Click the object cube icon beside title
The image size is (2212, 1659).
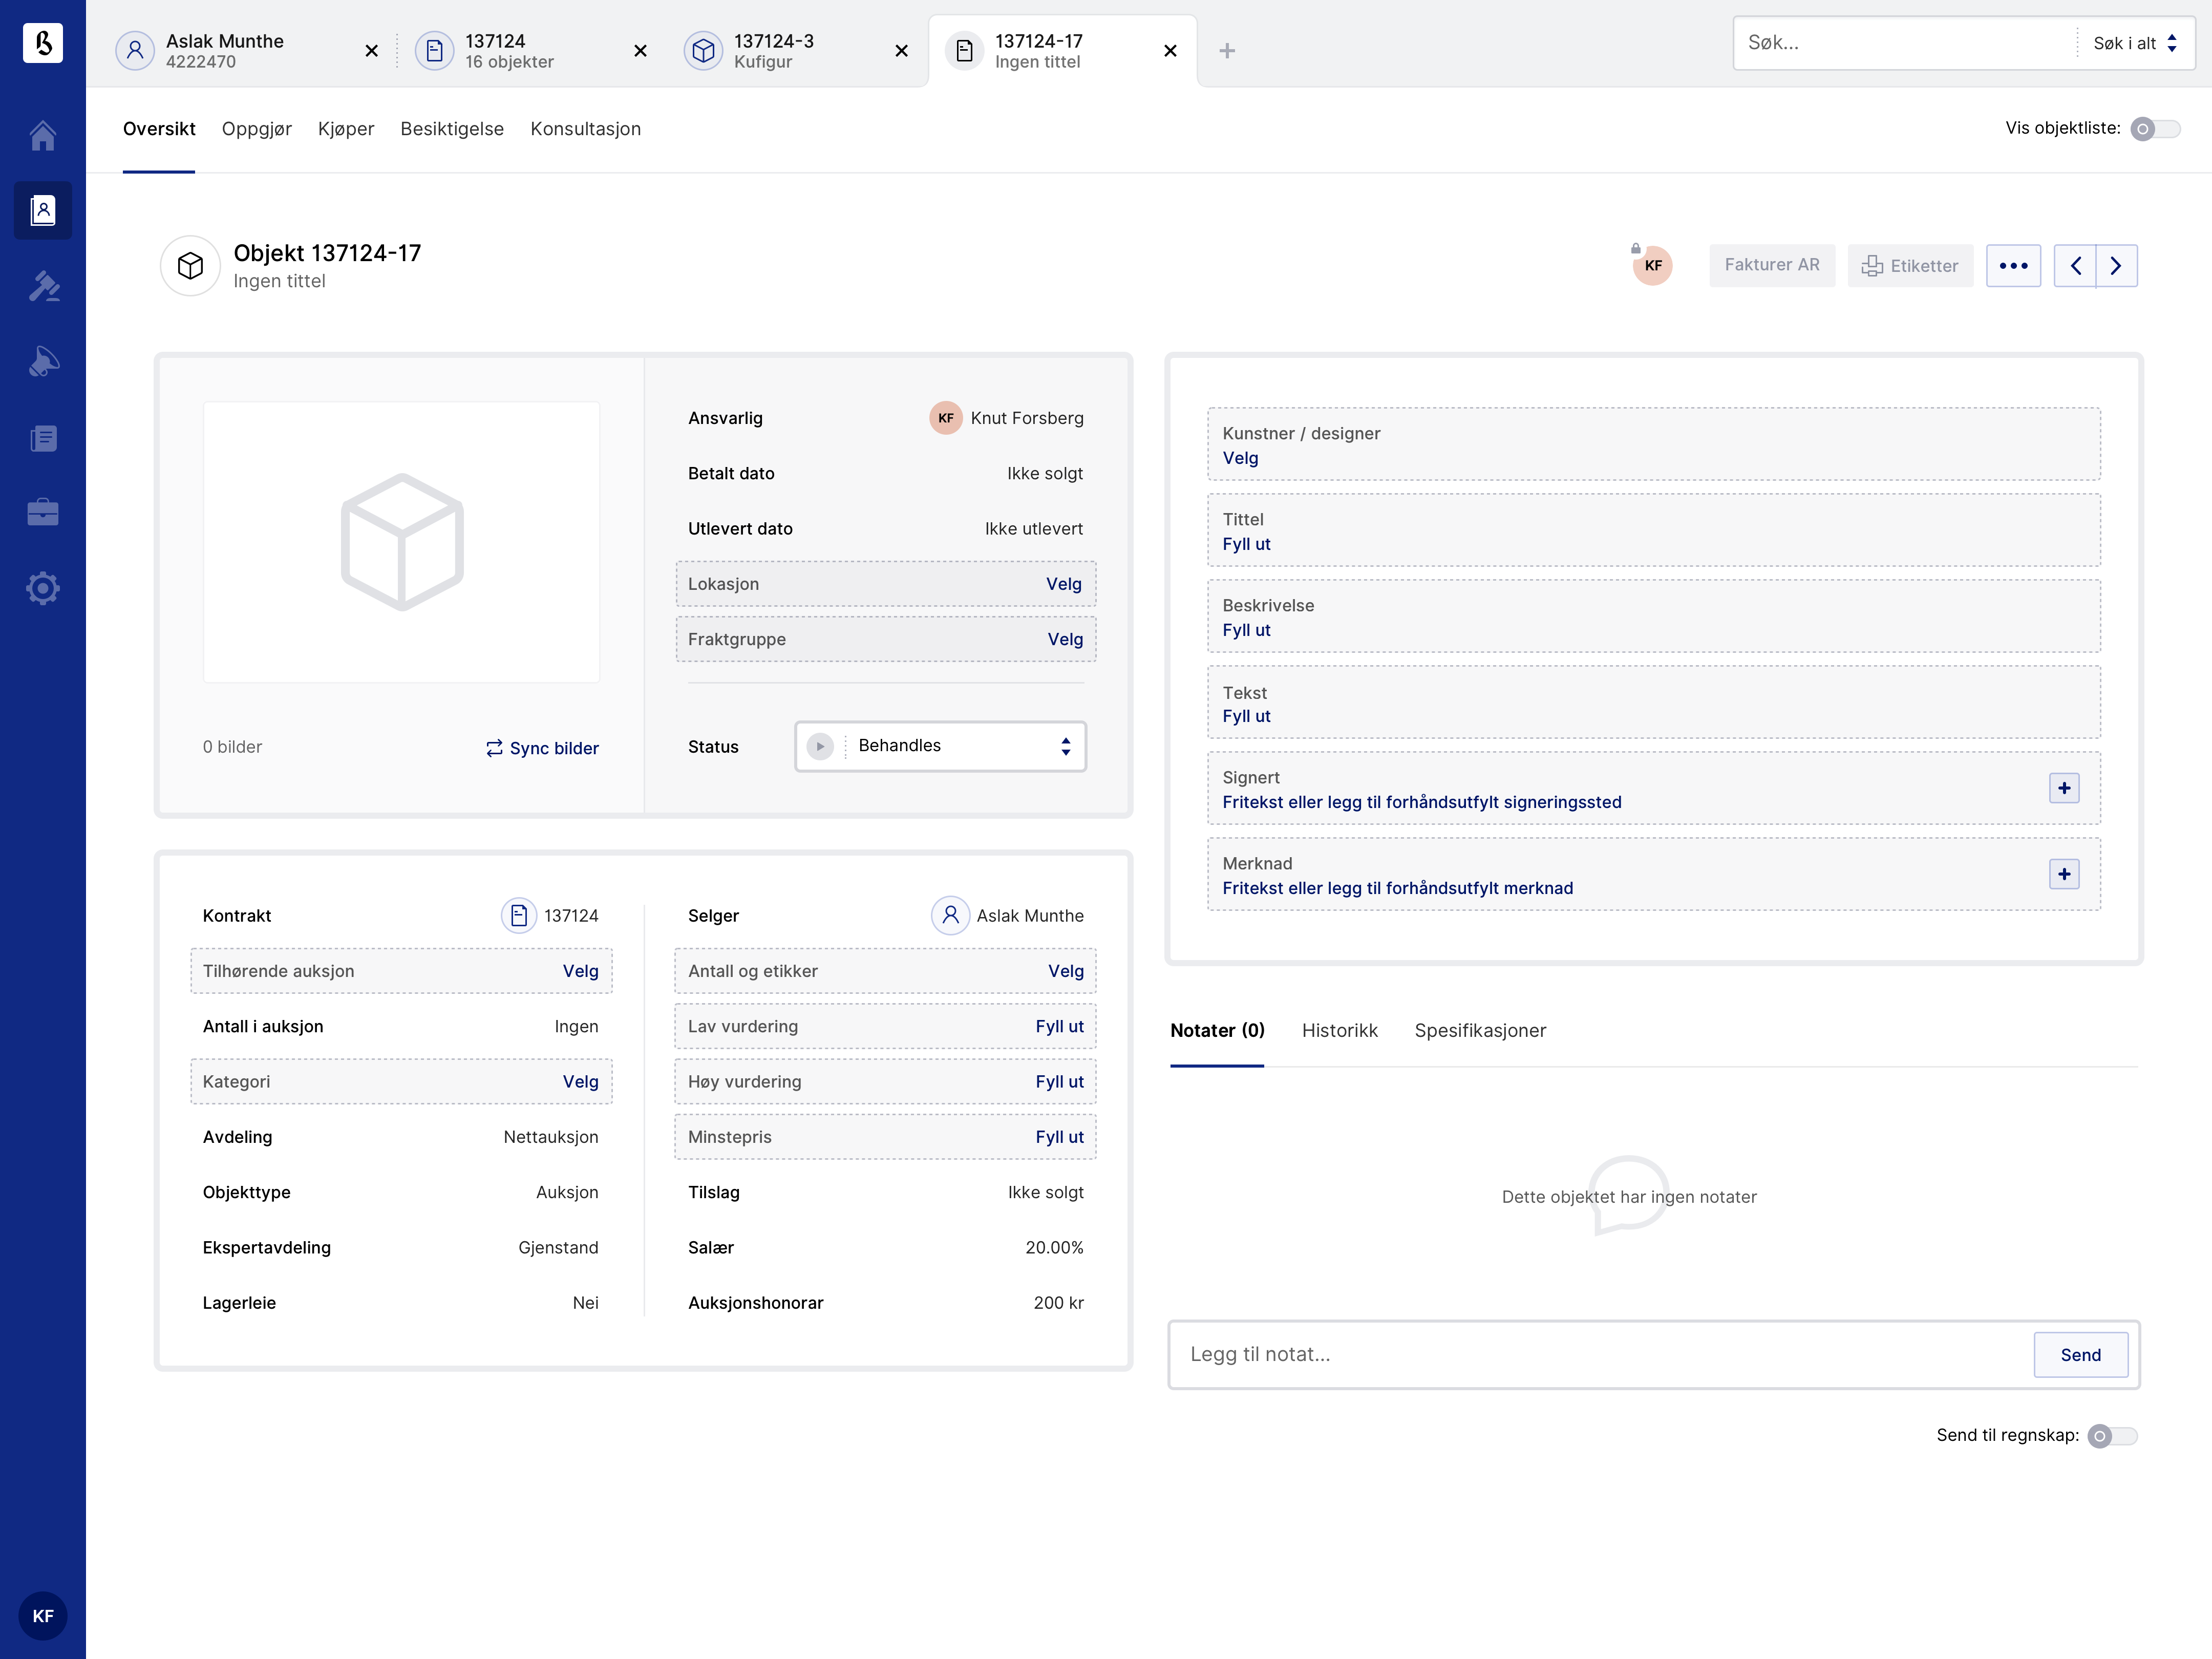tap(190, 265)
